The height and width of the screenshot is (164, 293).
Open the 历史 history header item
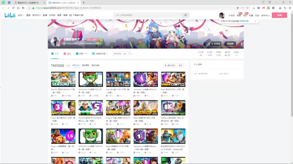pyautogui.click(x=257, y=15)
